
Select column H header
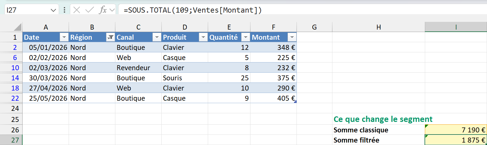378,27
